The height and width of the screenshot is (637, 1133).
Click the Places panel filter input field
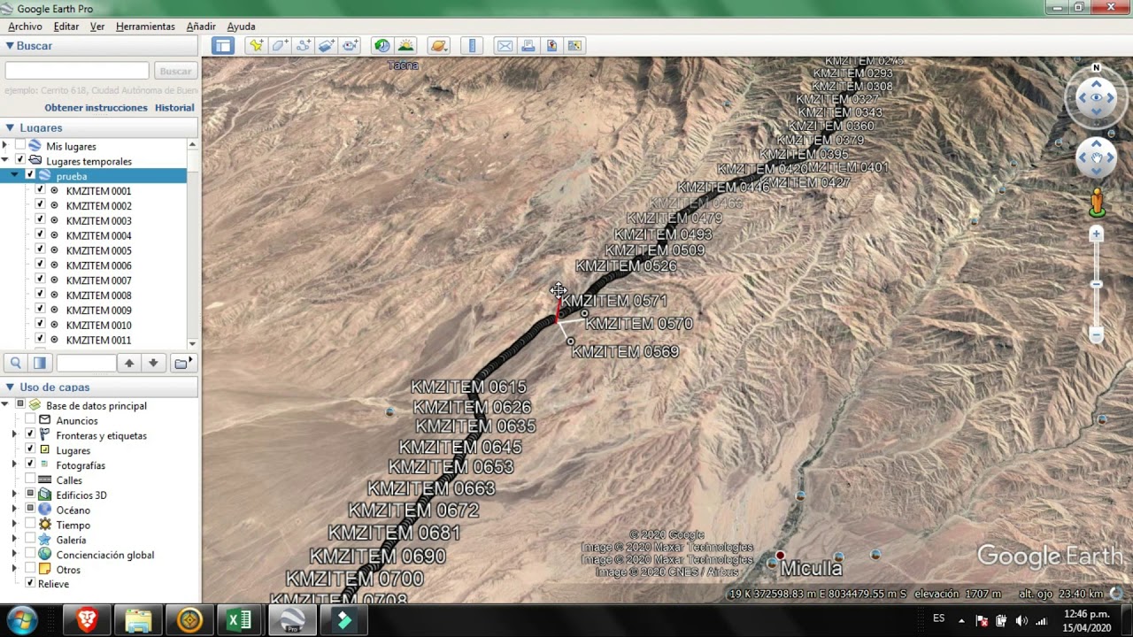tap(86, 363)
